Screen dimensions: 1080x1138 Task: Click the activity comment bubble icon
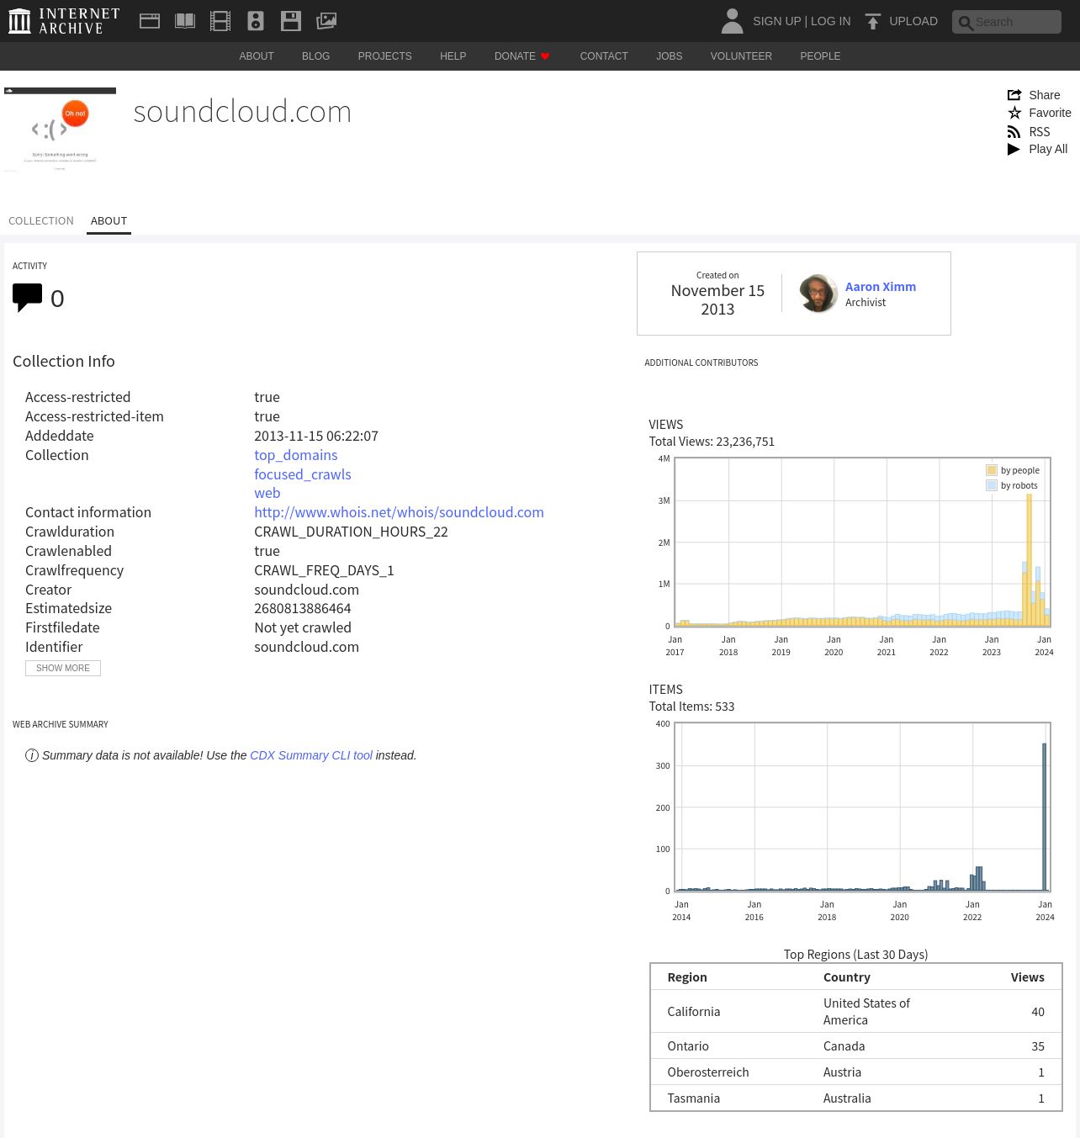pyautogui.click(x=27, y=298)
